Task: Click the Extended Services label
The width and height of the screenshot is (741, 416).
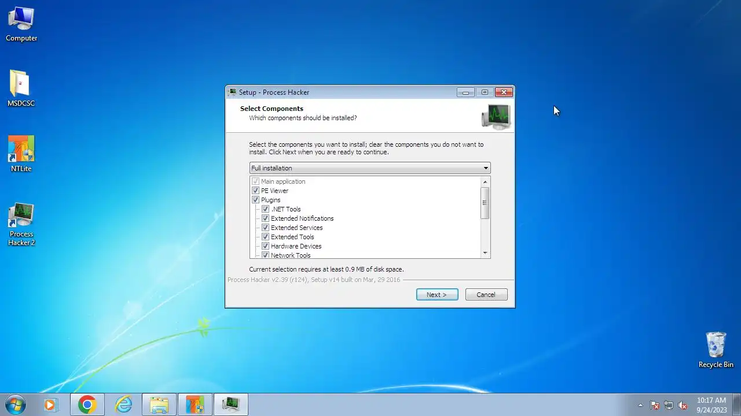Action: (x=296, y=228)
